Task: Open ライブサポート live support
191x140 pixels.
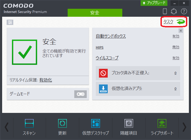Action: click(x=162, y=124)
